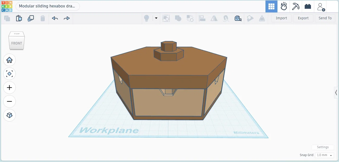Click the TOP face of view cube
Viewport: 339px width, 162px height.
coord(17,34)
